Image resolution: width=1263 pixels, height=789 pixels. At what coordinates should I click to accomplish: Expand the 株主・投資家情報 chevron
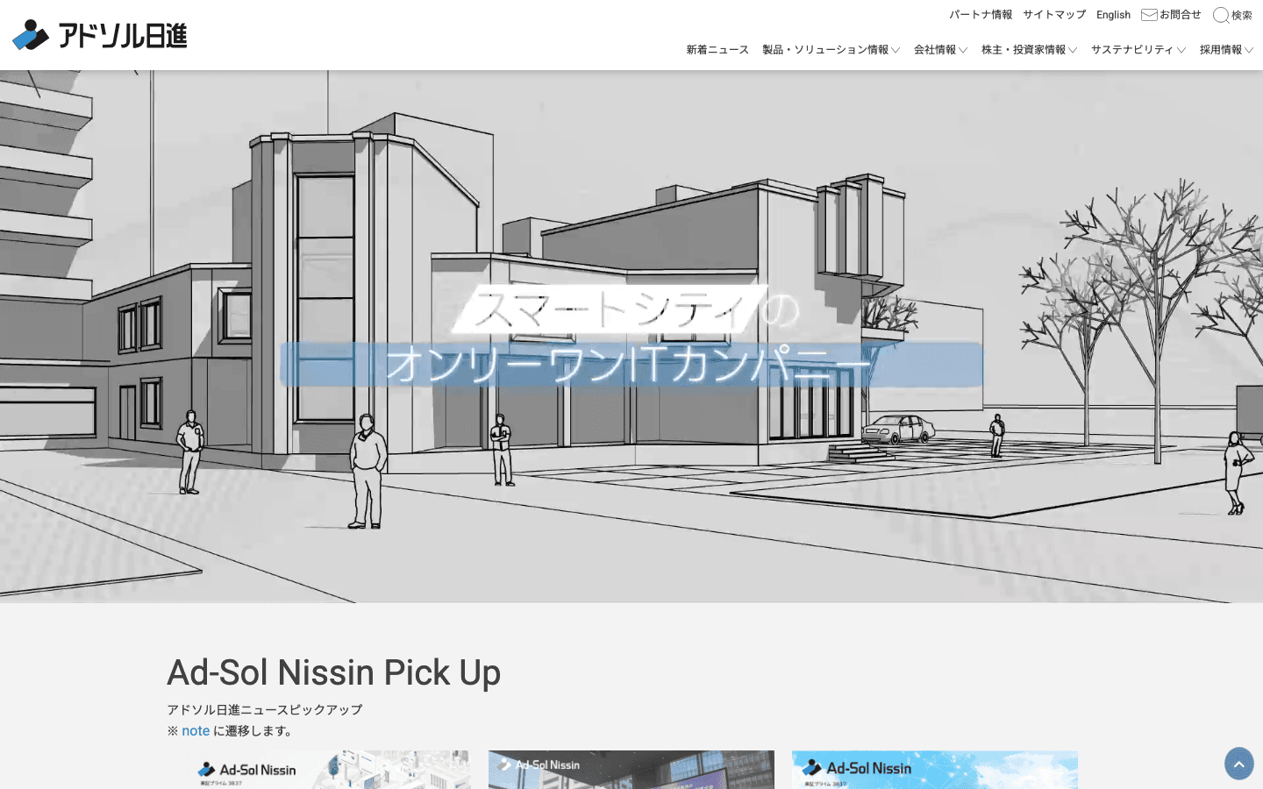(1073, 51)
